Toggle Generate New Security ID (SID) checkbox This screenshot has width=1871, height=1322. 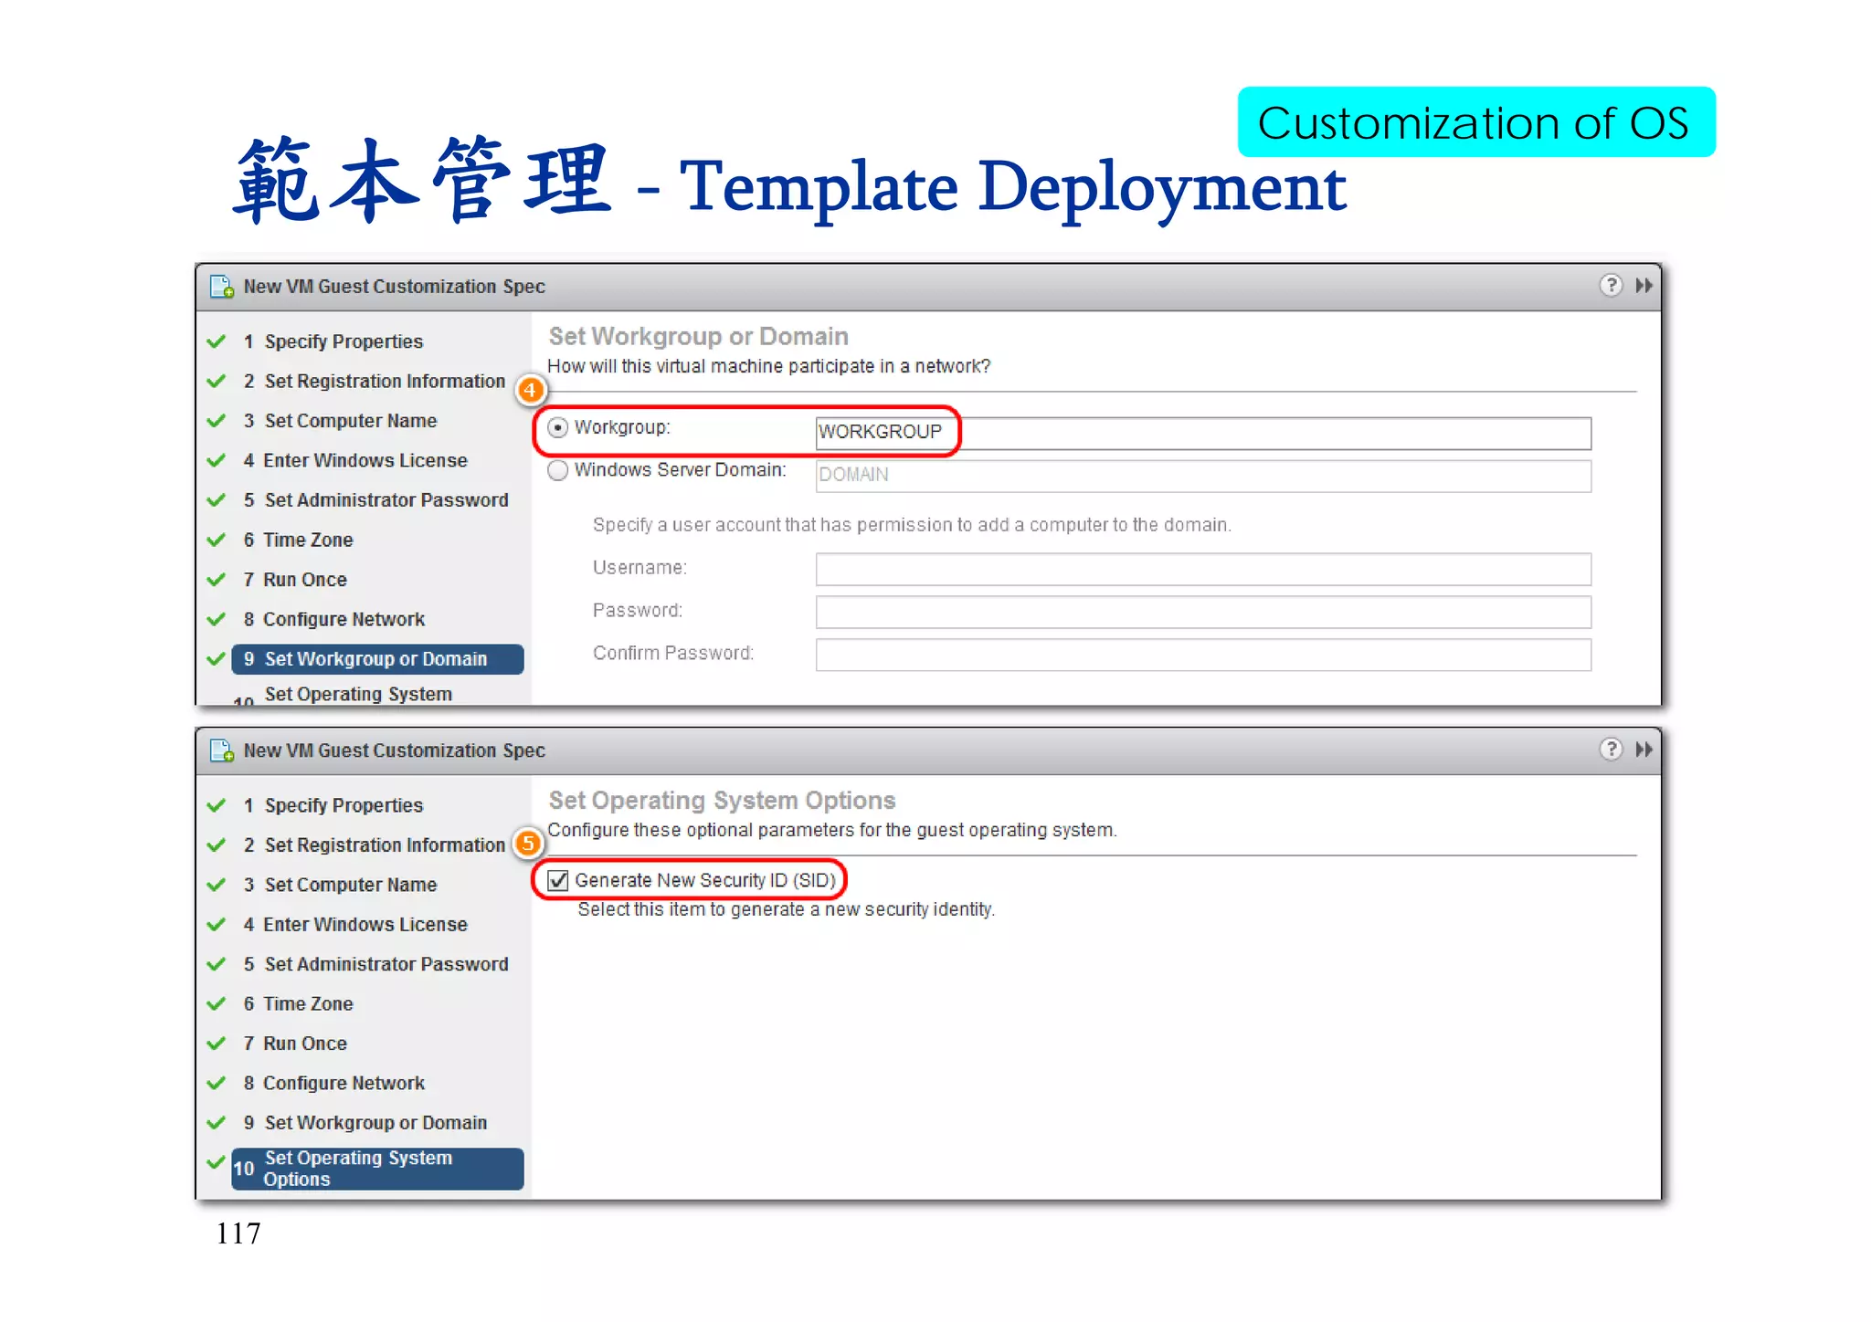coord(557,880)
